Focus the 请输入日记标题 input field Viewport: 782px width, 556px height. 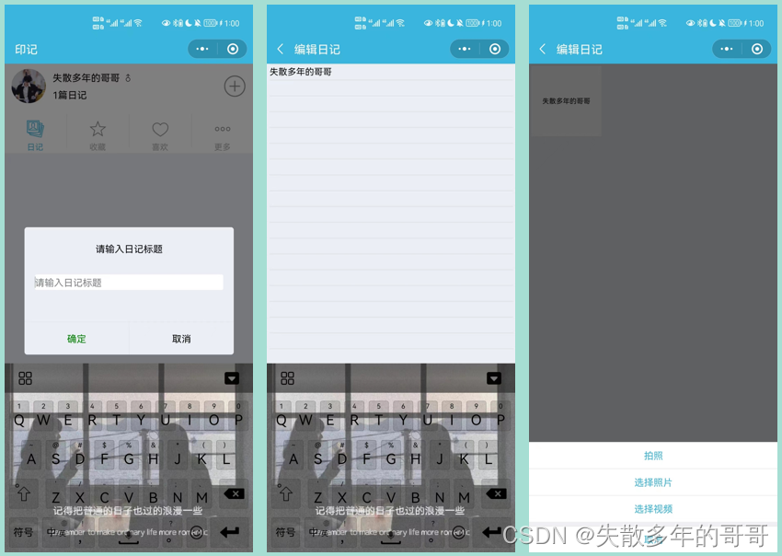pyautogui.click(x=129, y=283)
